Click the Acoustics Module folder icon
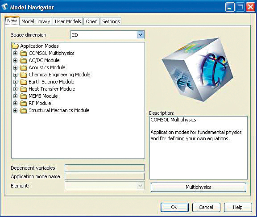 pos(24,68)
